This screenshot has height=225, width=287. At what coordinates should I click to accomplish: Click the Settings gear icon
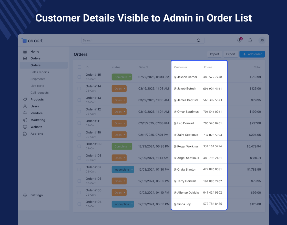pyautogui.click(x=25, y=195)
